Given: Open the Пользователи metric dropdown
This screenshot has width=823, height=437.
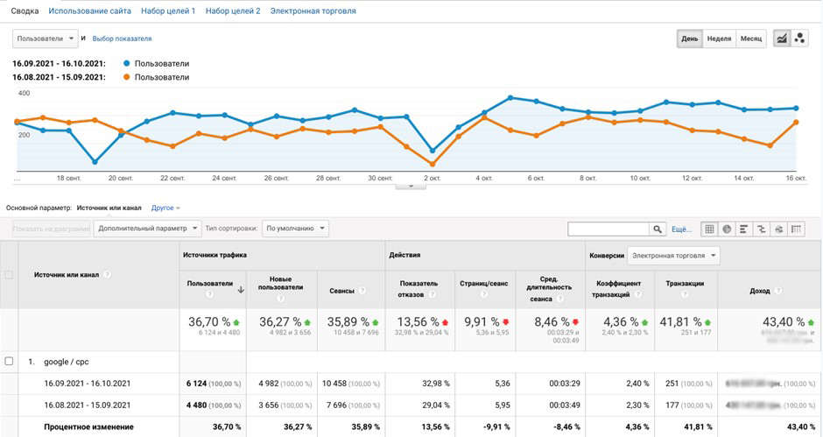Looking at the screenshot, I should [x=46, y=39].
